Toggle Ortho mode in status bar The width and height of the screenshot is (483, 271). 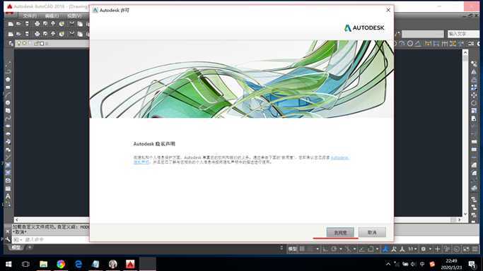325,249
